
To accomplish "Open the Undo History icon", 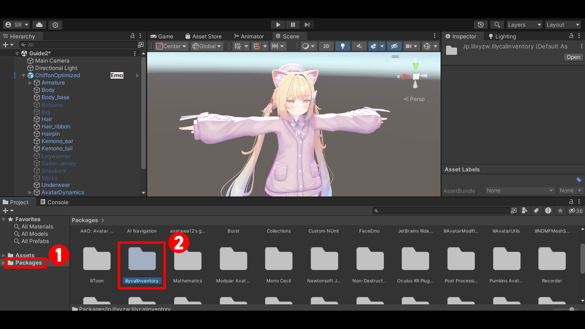I will (480, 25).
